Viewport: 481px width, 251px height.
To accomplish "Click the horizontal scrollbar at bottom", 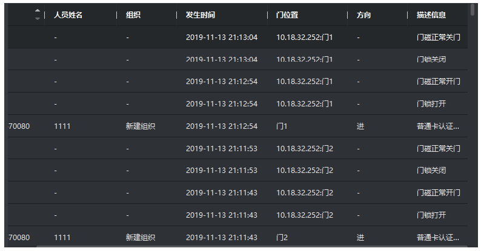I will click(x=251, y=246).
